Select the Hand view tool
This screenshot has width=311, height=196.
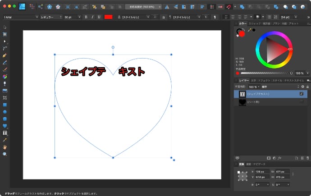click(x=5, y=147)
